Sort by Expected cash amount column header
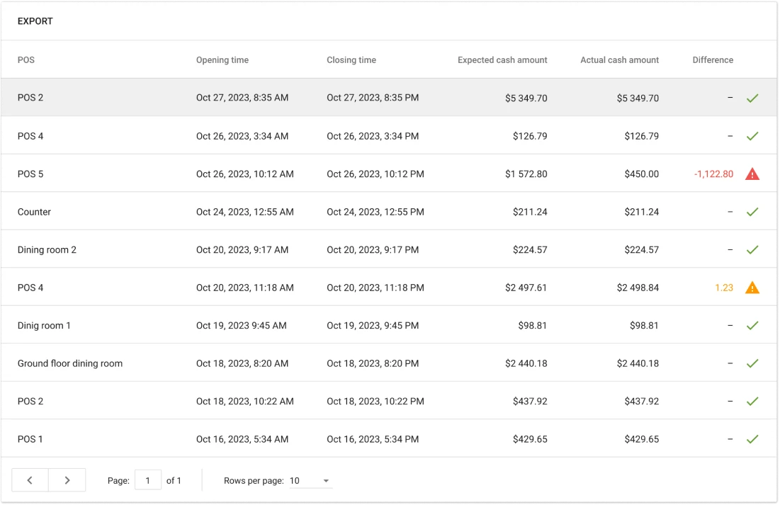Screen dimensions: 780x505 click(x=502, y=60)
